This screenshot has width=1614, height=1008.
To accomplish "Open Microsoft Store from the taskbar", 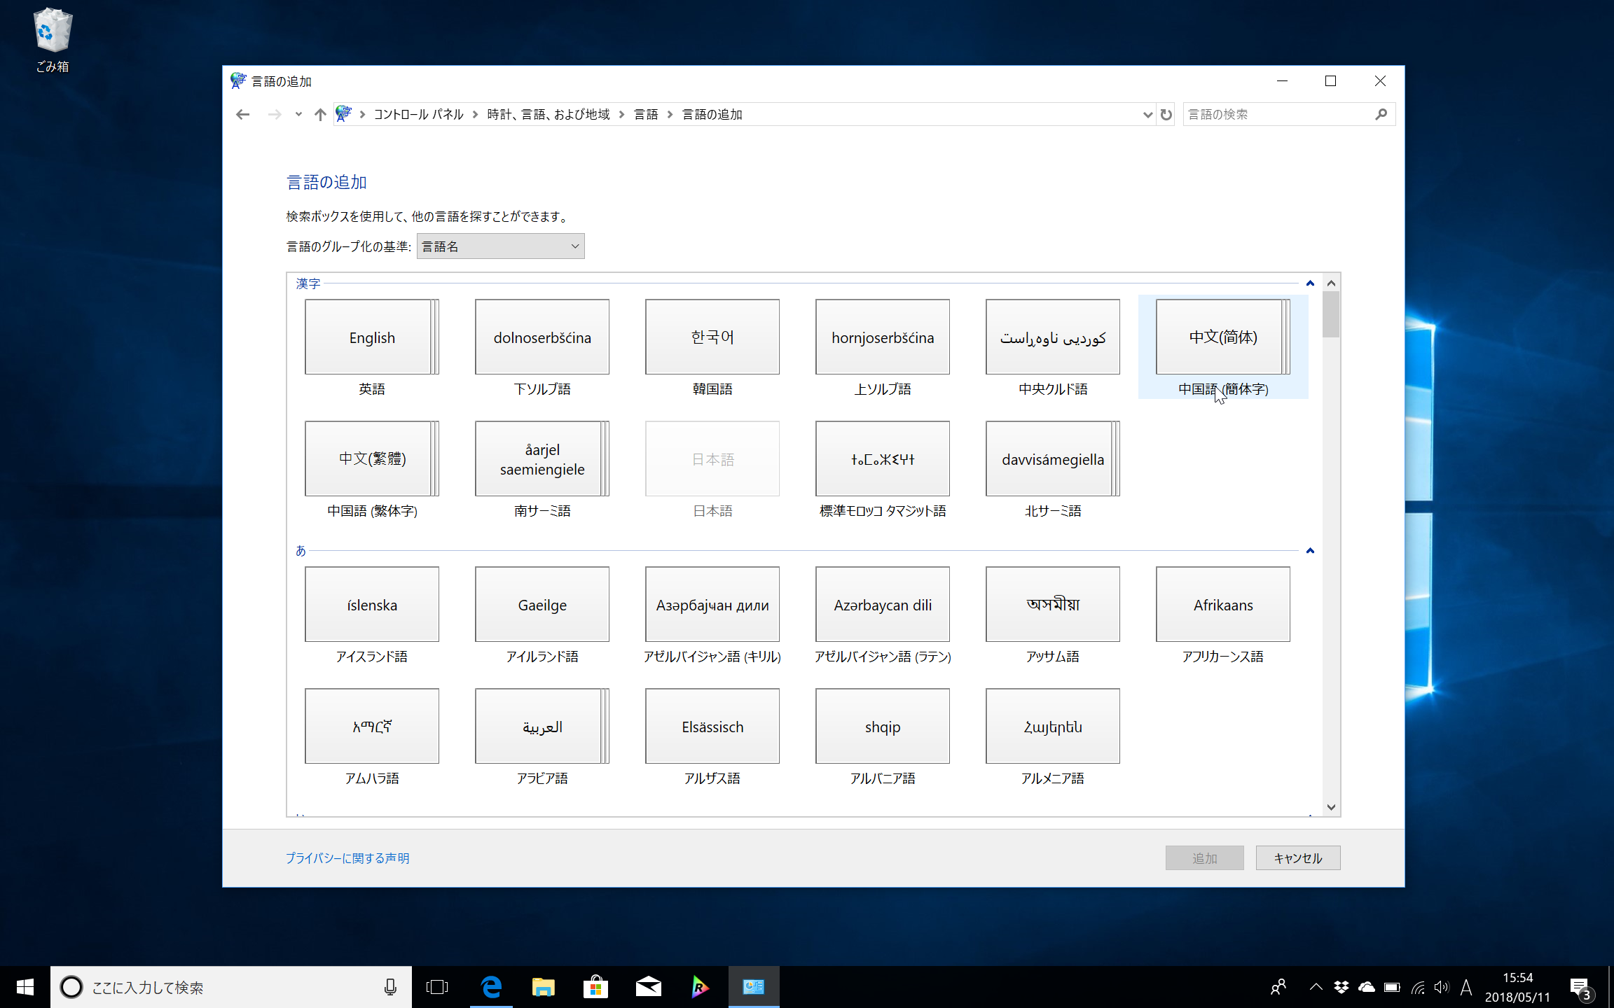I will click(595, 986).
